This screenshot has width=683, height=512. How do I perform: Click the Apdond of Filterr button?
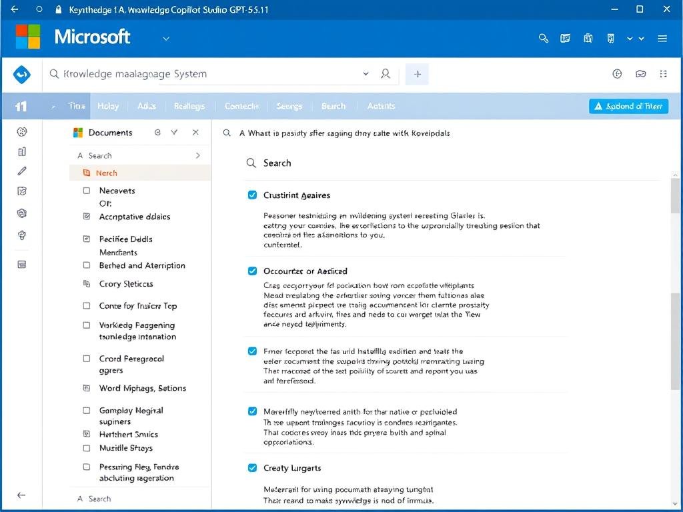coord(628,105)
